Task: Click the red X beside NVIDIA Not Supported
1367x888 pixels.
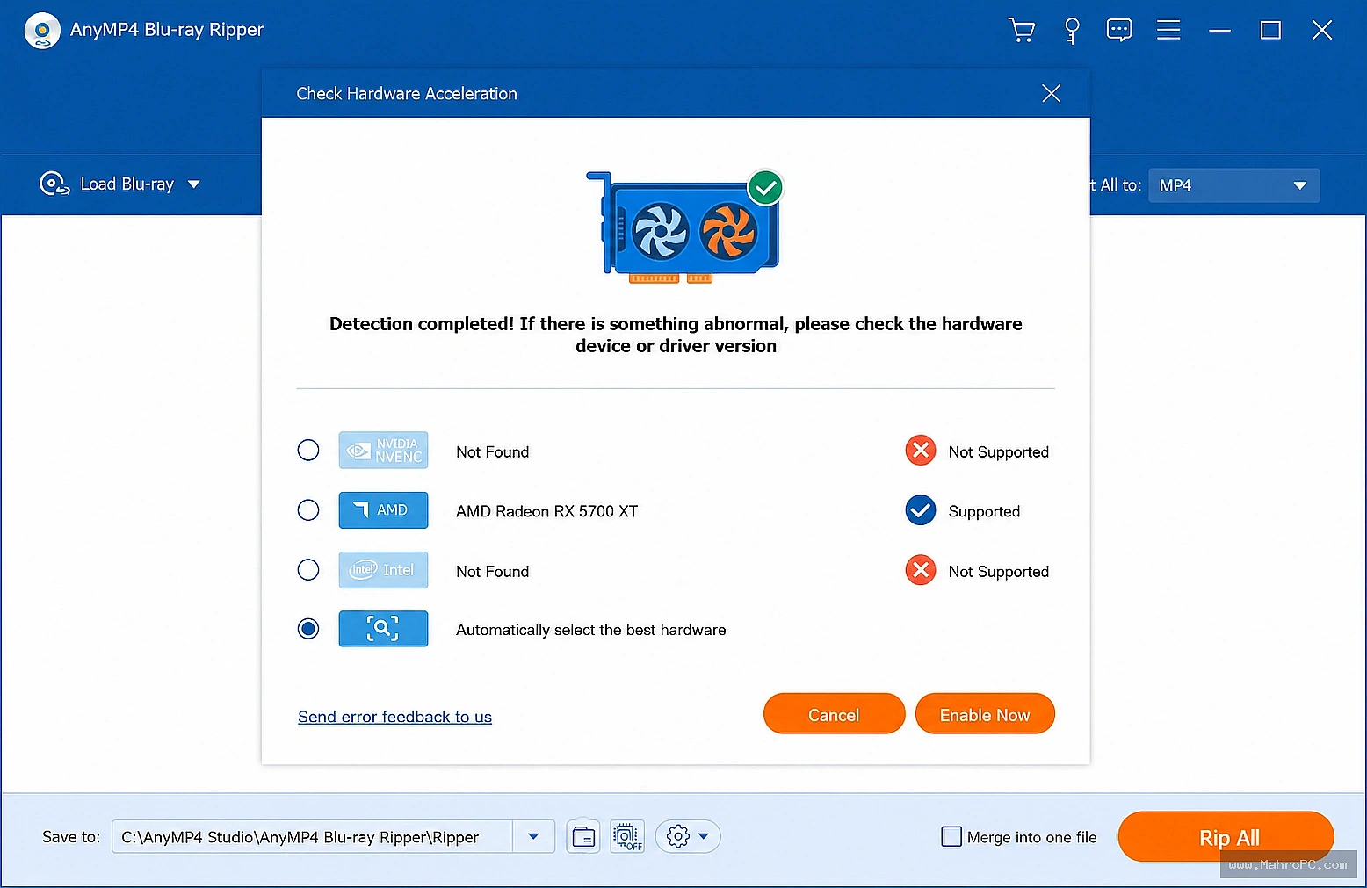Action: (921, 451)
